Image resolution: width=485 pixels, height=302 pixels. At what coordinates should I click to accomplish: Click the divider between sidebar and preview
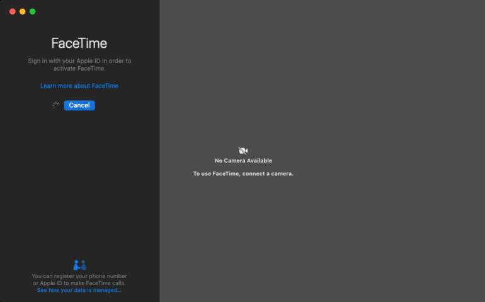[x=159, y=151]
